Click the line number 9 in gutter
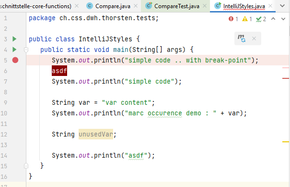Screen dimensions: 290x187 (x=6, y=102)
